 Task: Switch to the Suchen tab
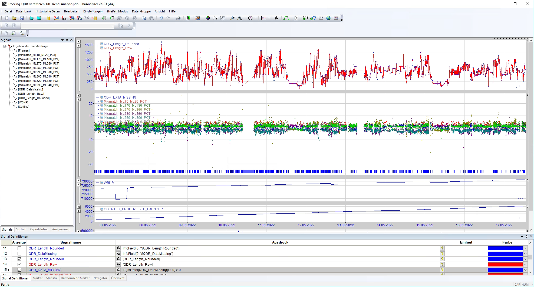(x=21, y=229)
